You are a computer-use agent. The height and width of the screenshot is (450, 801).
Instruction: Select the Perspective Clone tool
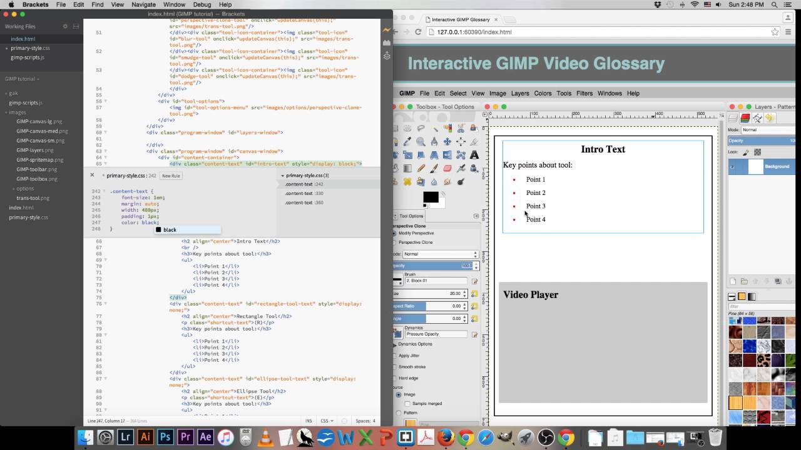pos(421,182)
